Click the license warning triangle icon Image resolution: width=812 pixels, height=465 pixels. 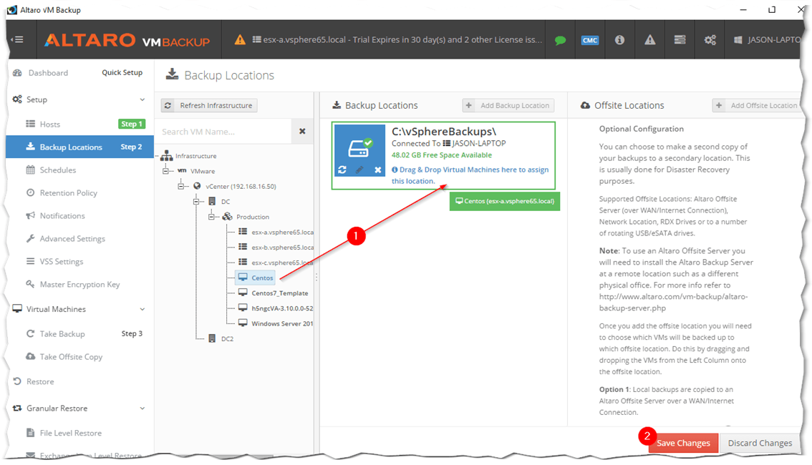pos(240,40)
